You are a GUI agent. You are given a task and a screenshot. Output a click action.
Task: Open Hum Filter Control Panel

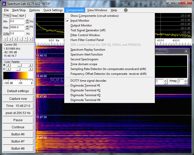110,40
